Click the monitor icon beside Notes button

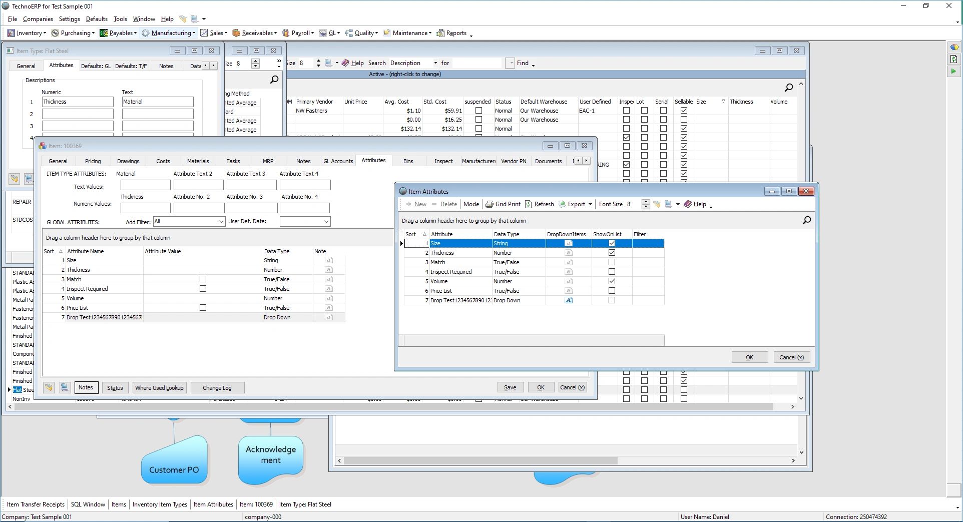(x=65, y=387)
